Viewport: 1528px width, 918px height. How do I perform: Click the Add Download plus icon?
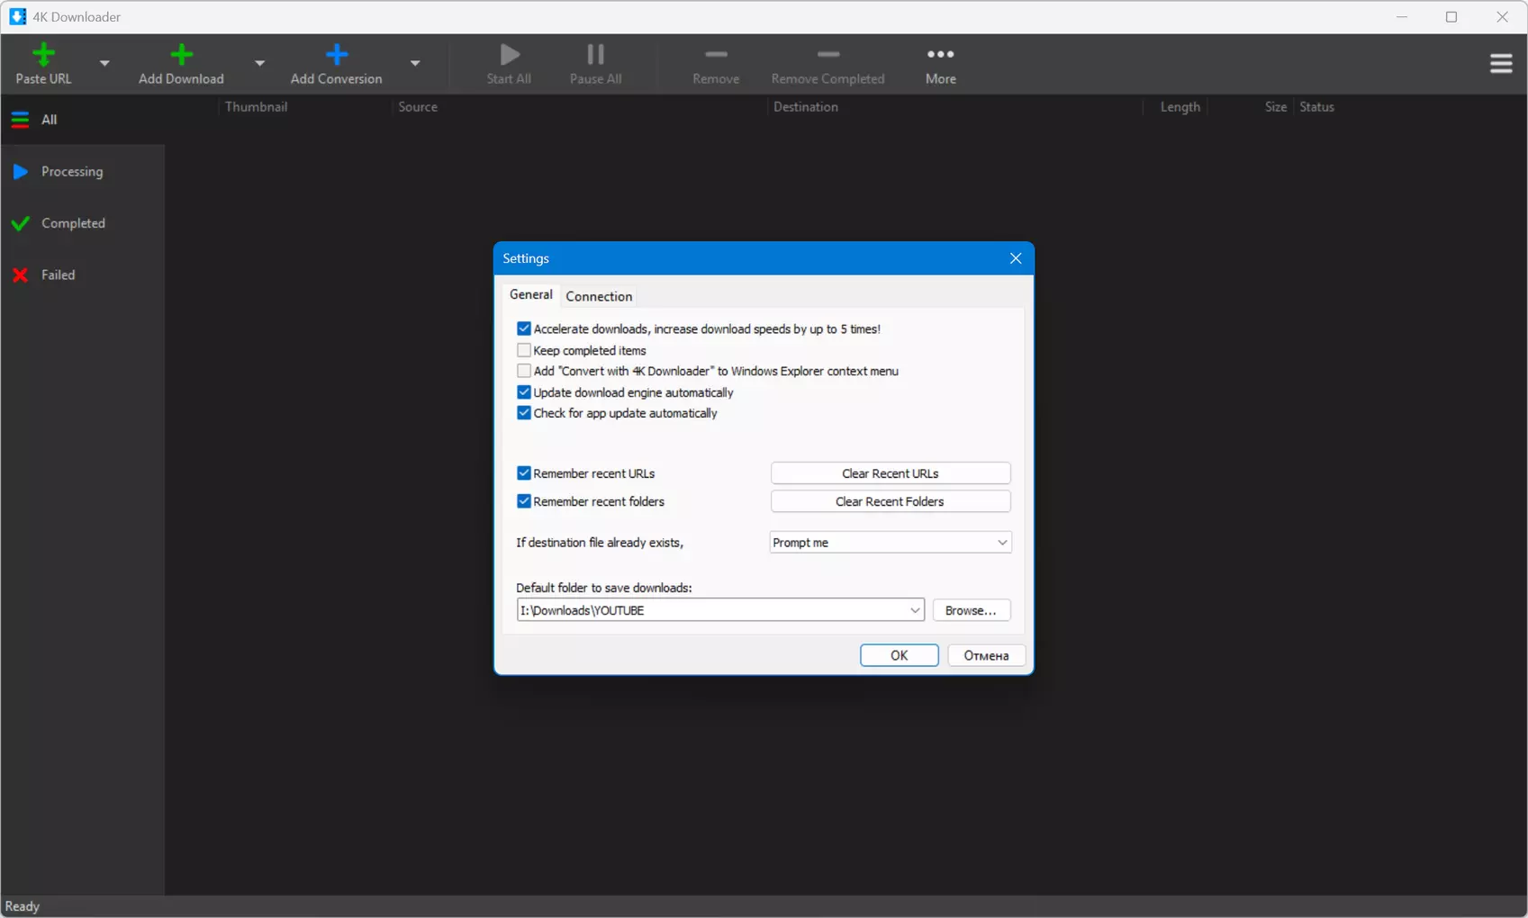click(x=181, y=55)
